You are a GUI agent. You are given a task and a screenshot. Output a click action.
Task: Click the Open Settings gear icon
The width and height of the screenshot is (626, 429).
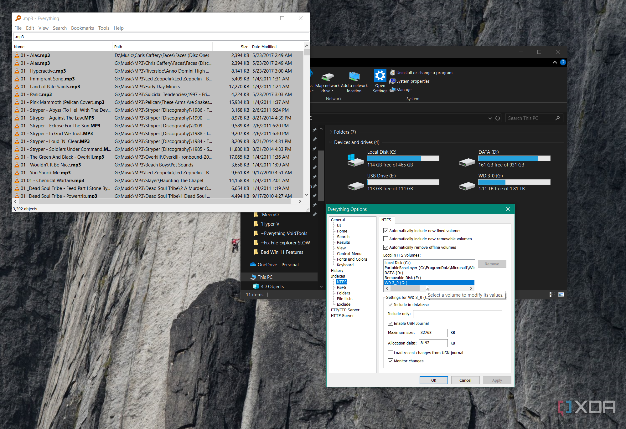click(x=380, y=76)
